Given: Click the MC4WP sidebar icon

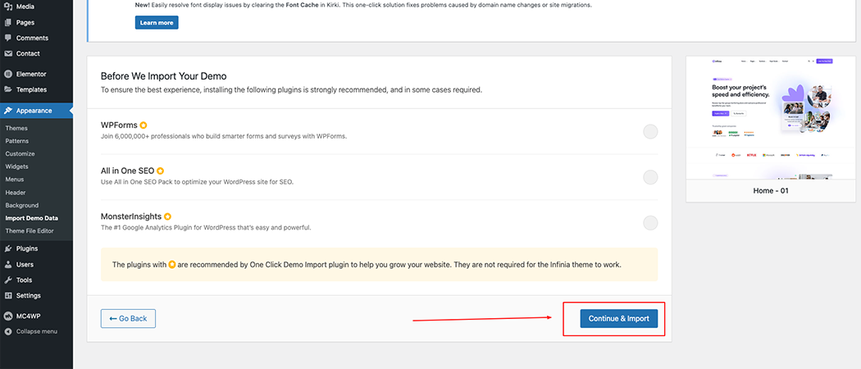Looking at the screenshot, I should click(x=8, y=317).
